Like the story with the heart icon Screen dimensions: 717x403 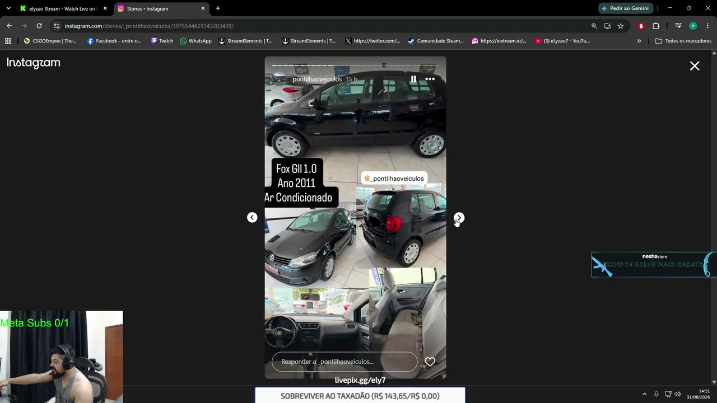(x=430, y=362)
